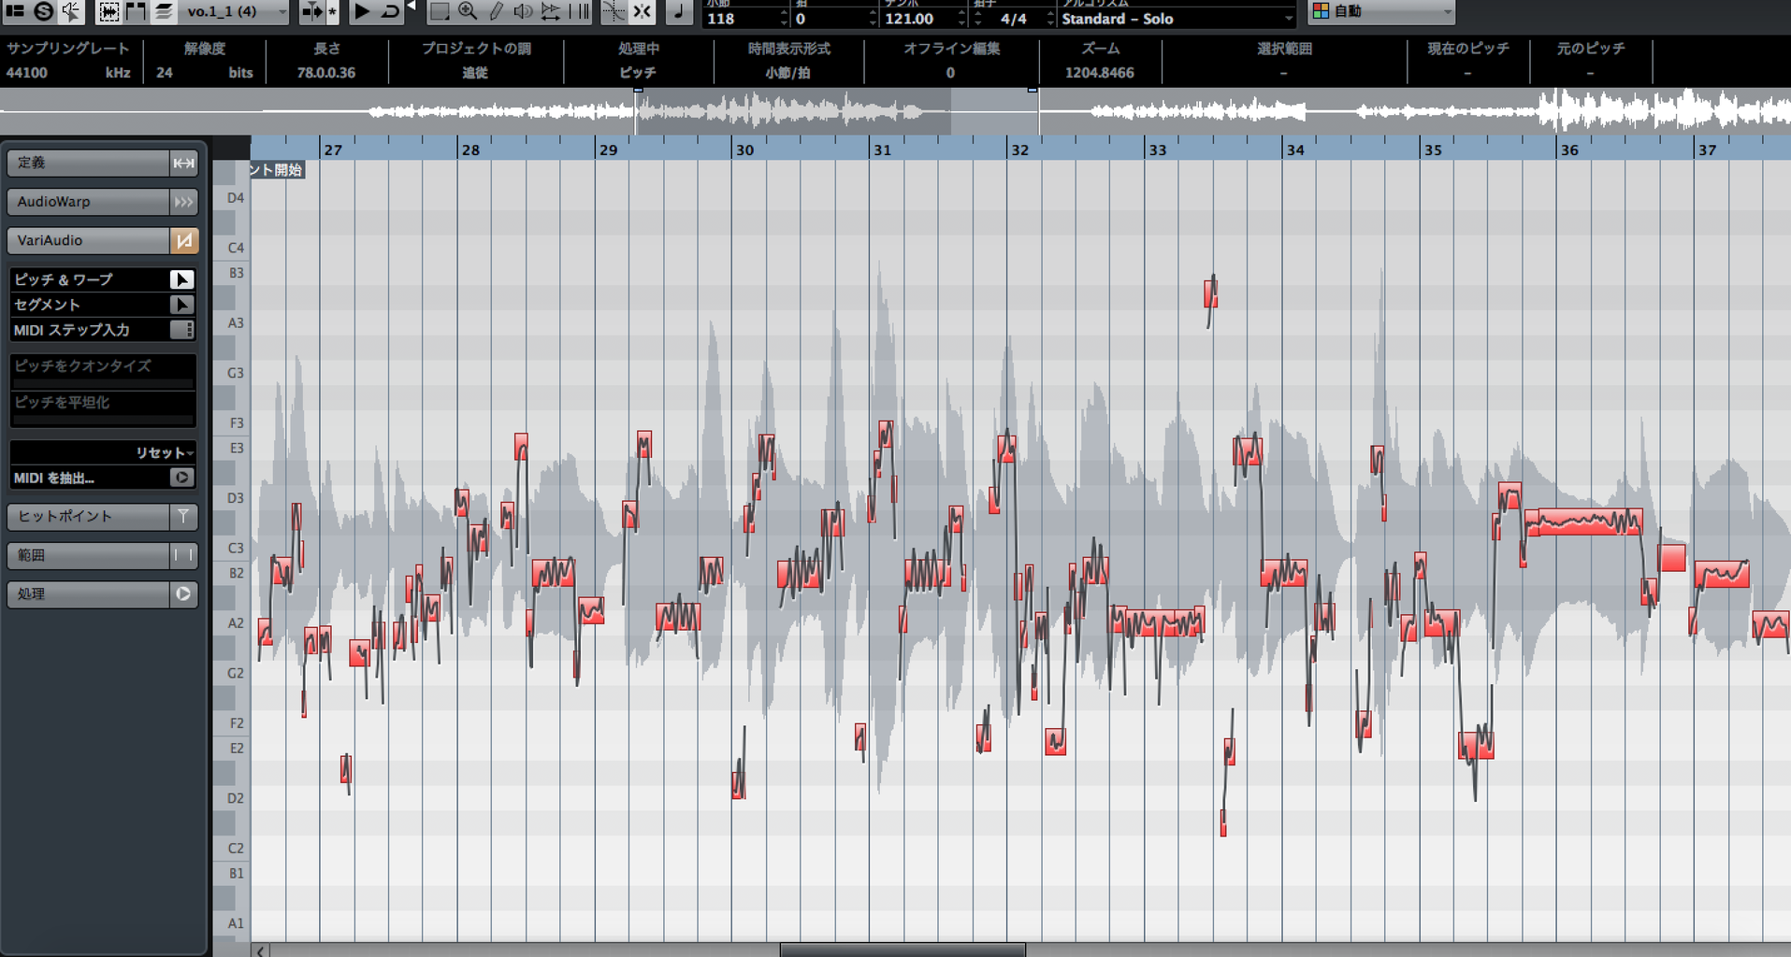
Task: Open the window layout setup icon
Action: click(15, 11)
